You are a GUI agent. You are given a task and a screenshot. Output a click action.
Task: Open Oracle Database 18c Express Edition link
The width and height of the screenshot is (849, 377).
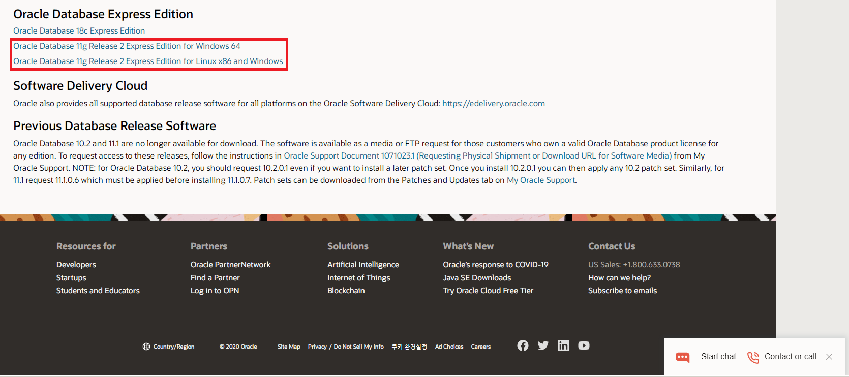pos(79,30)
